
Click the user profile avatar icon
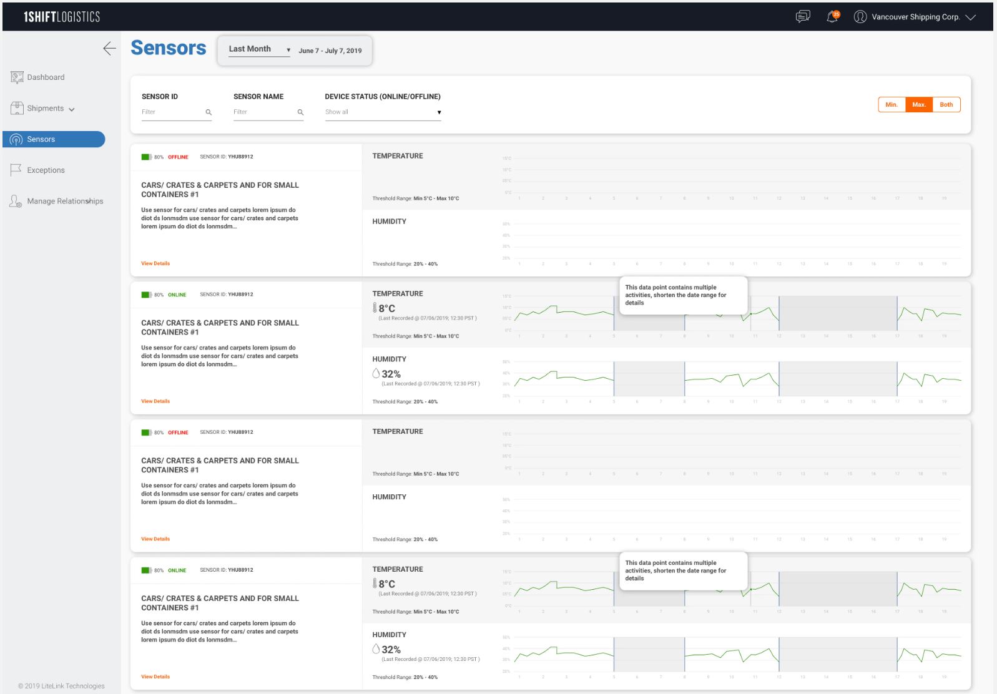coord(860,17)
